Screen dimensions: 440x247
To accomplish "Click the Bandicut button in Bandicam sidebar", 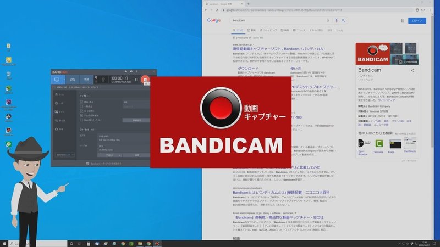I will (64, 155).
